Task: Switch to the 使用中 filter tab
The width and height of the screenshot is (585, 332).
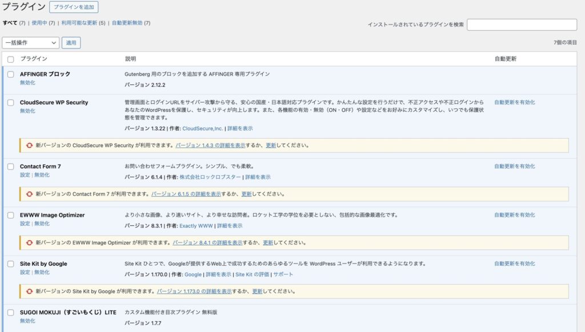Action: point(39,25)
